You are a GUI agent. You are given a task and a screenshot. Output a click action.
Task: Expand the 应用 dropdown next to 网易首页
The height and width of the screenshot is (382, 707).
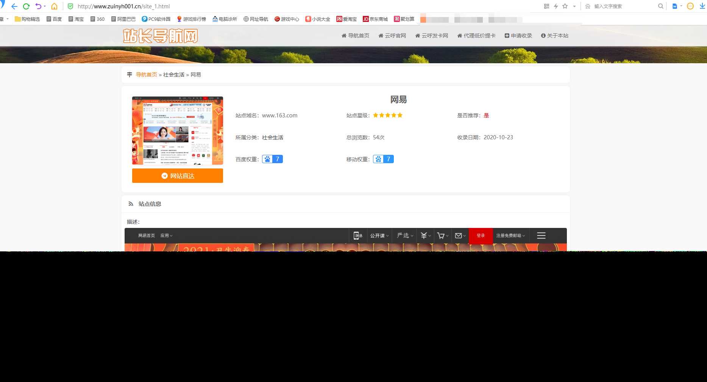[166, 235]
